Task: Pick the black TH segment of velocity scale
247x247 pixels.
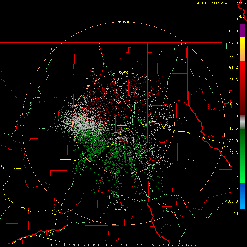Action: click(x=242, y=214)
